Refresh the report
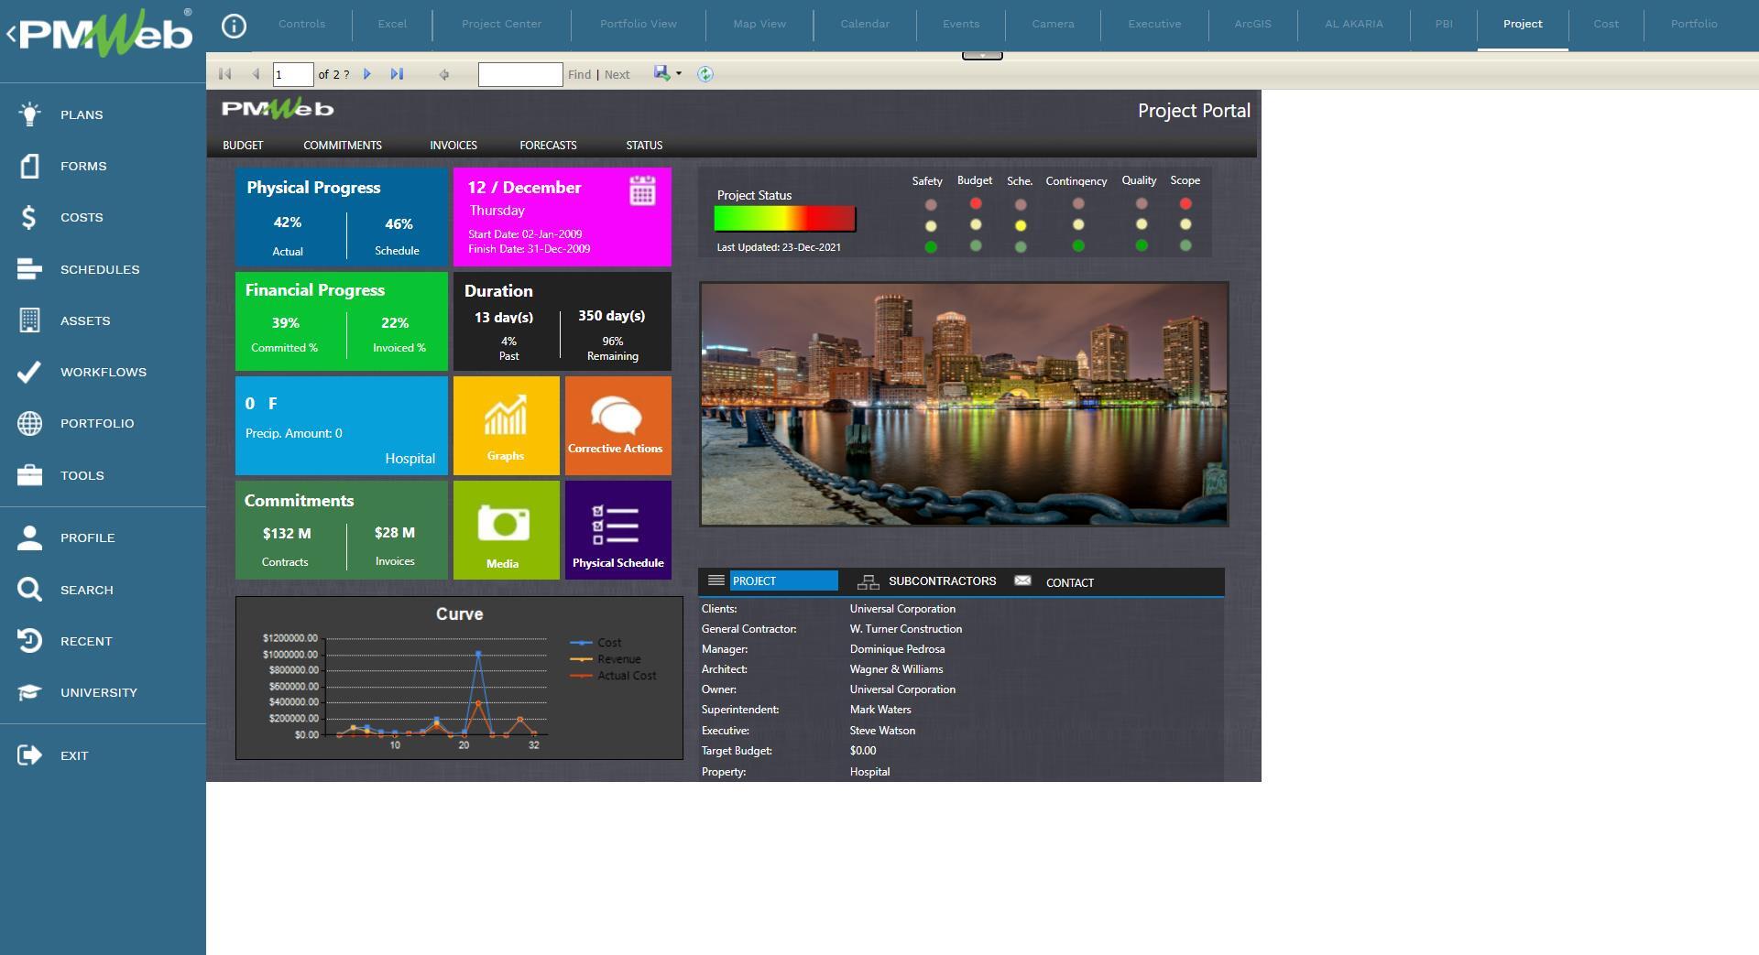1759x955 pixels. 705,74
